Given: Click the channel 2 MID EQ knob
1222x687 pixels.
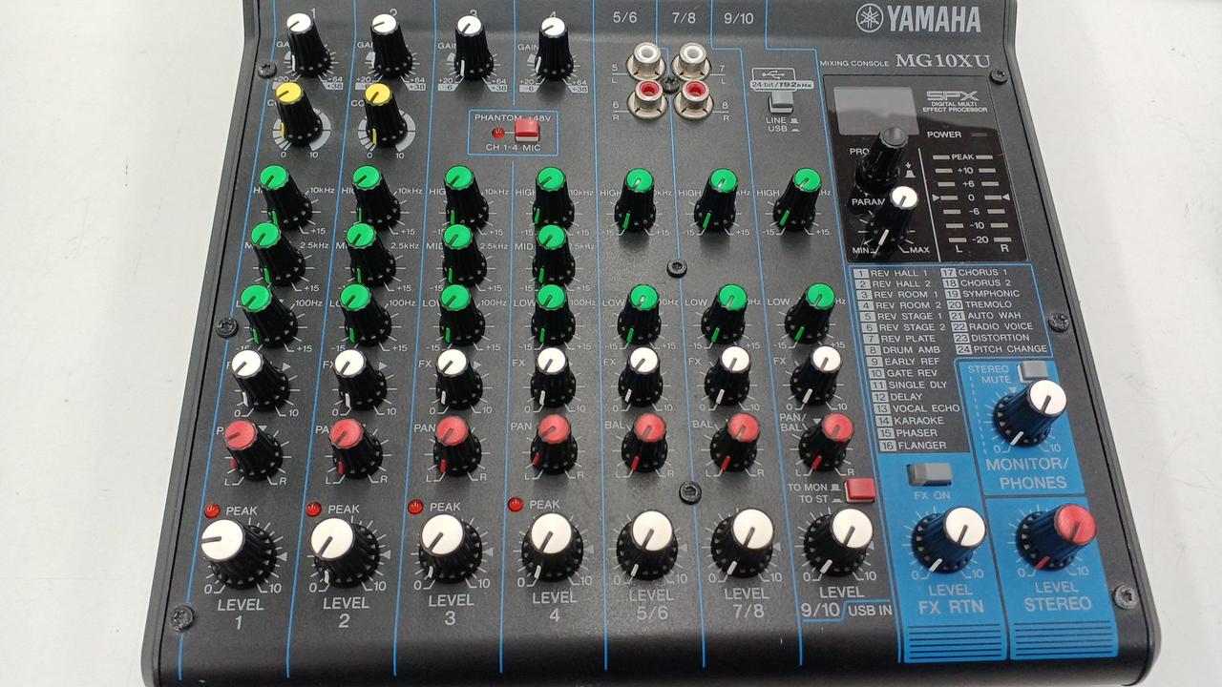Looking at the screenshot, I should coord(369,256).
